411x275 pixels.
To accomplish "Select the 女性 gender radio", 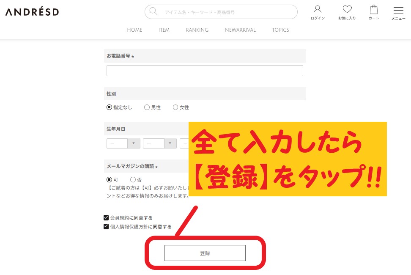I will pos(175,107).
